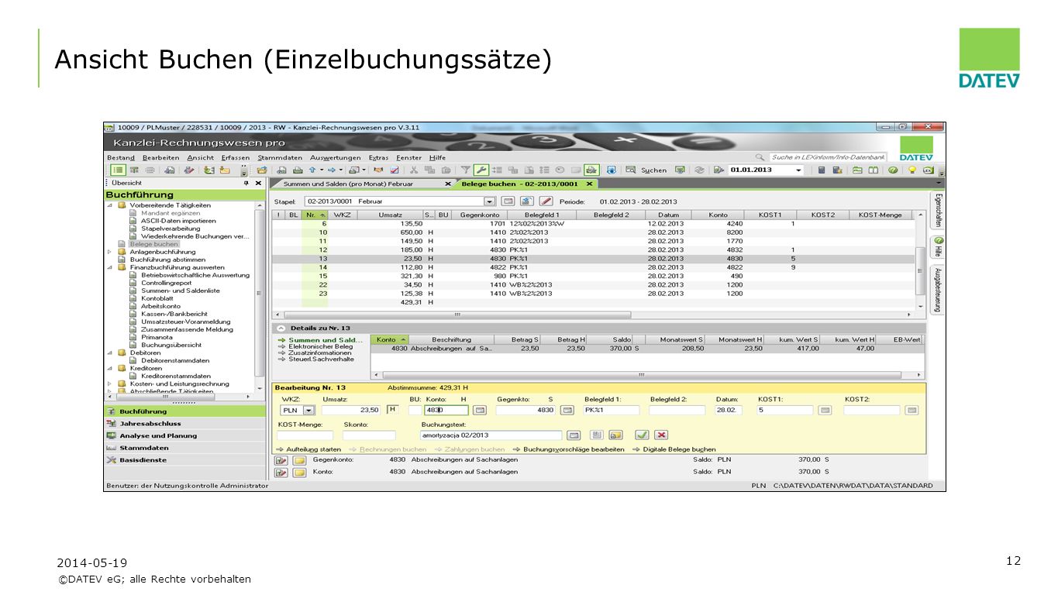1058x595 pixels.
Task: Click the Datum column header
Action: tap(668, 215)
